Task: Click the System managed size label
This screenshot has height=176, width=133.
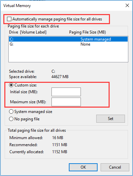Action: (x=33, y=112)
